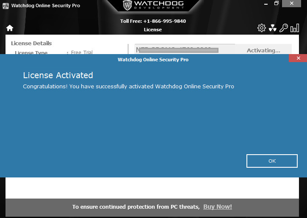Click the license key input field
The image size is (307, 218).
(x=185, y=49)
